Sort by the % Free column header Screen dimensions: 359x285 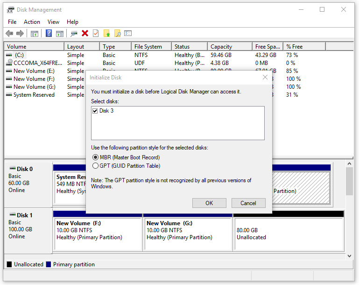coord(304,47)
